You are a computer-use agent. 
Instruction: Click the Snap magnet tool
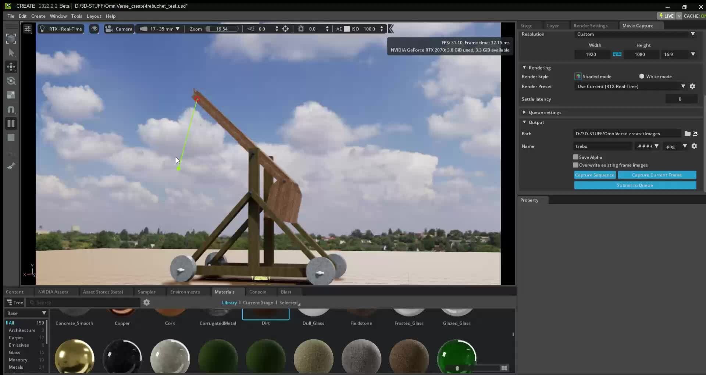coord(11,109)
